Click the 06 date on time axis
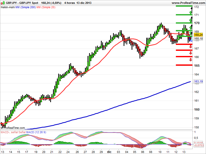206x154 pixels. point(143,152)
